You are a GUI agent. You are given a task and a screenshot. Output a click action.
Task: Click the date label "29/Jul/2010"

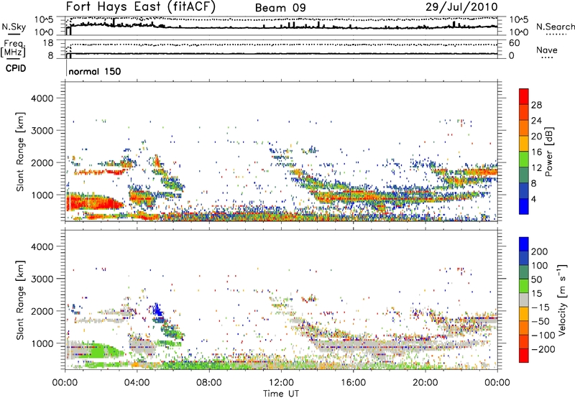[461, 7]
